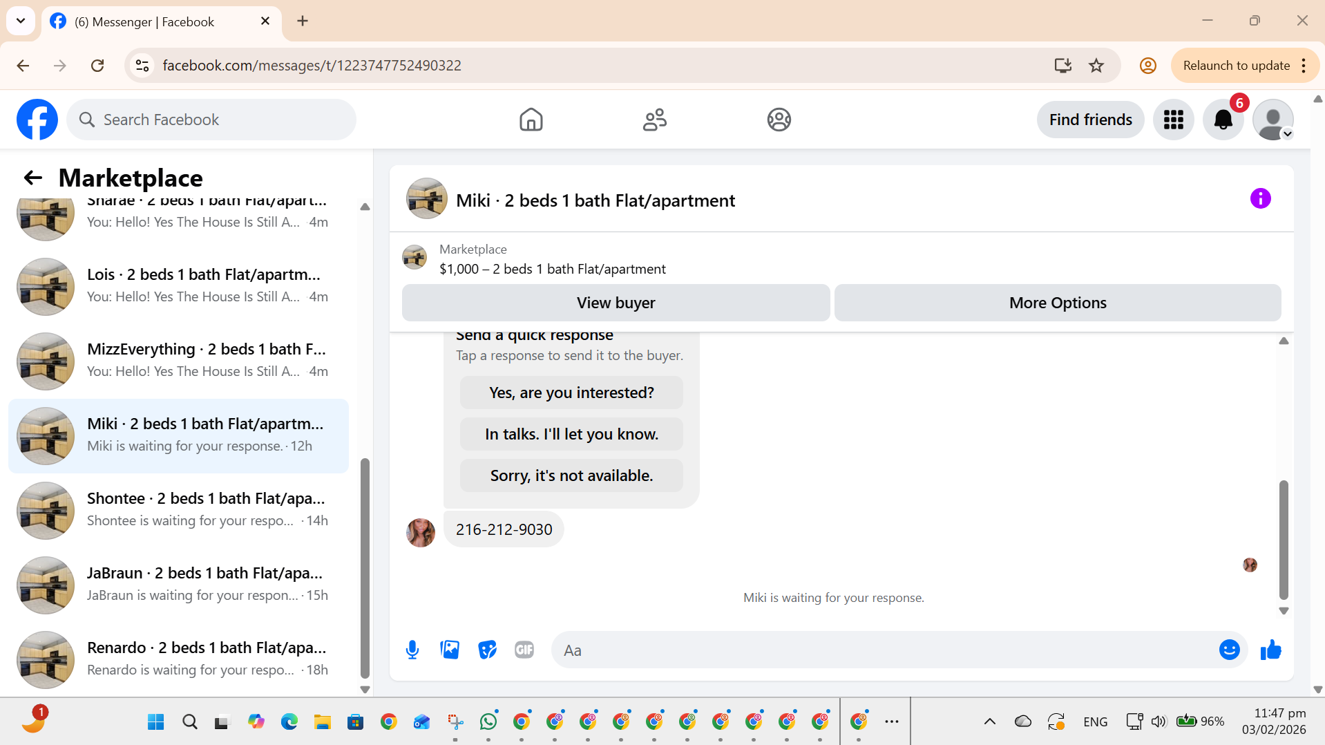Open the tab search dropdown arrow
This screenshot has height=745, width=1325.
click(21, 21)
